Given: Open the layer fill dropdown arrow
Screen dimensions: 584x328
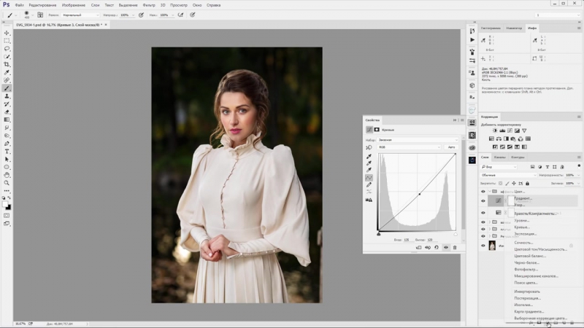Looking at the screenshot, I should (x=579, y=184).
